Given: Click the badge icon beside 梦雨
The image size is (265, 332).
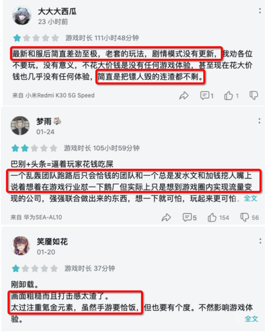Looking at the screenshot, I should (x=57, y=121).
